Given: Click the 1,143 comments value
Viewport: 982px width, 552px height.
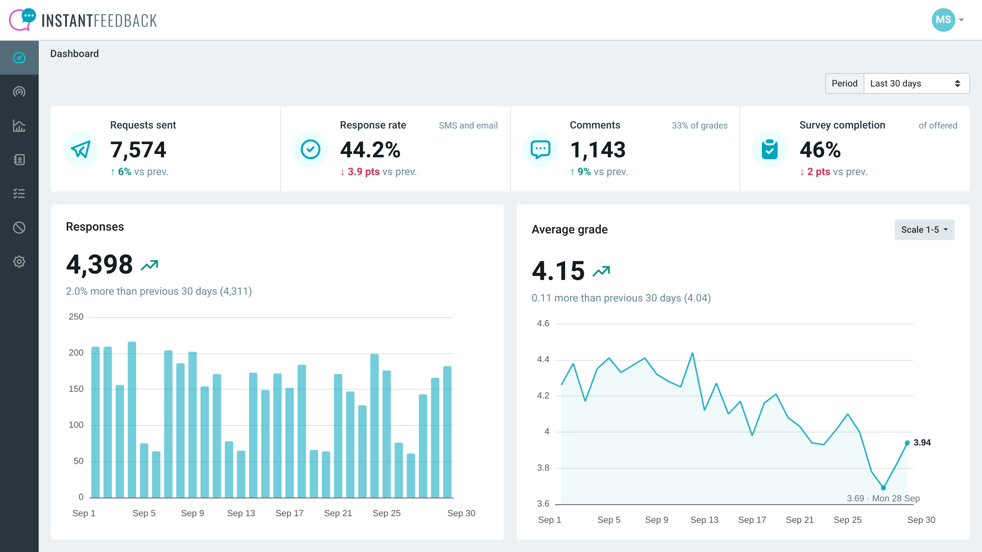Looking at the screenshot, I should click(598, 150).
